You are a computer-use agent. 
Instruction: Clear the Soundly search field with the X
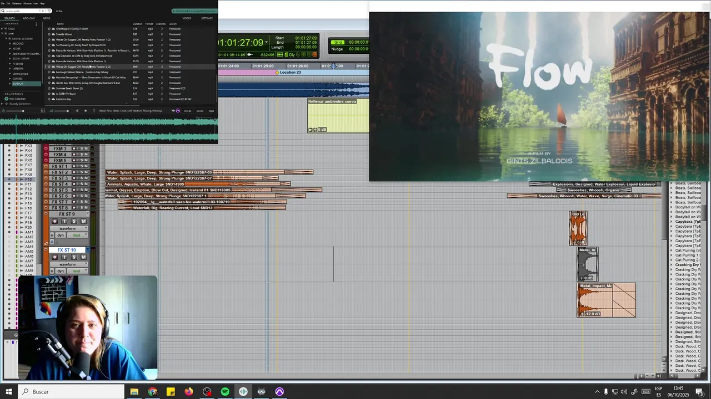(x=39, y=11)
